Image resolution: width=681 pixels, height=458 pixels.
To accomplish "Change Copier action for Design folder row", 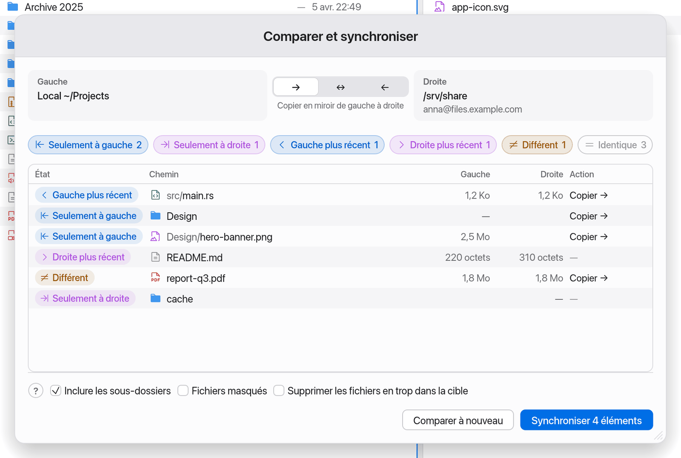I will click(x=589, y=216).
